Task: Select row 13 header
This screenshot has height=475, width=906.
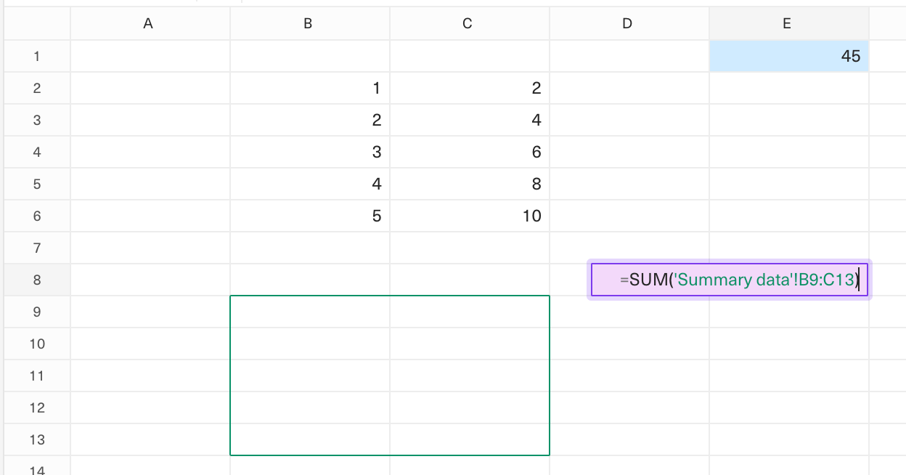Action: tap(37, 439)
